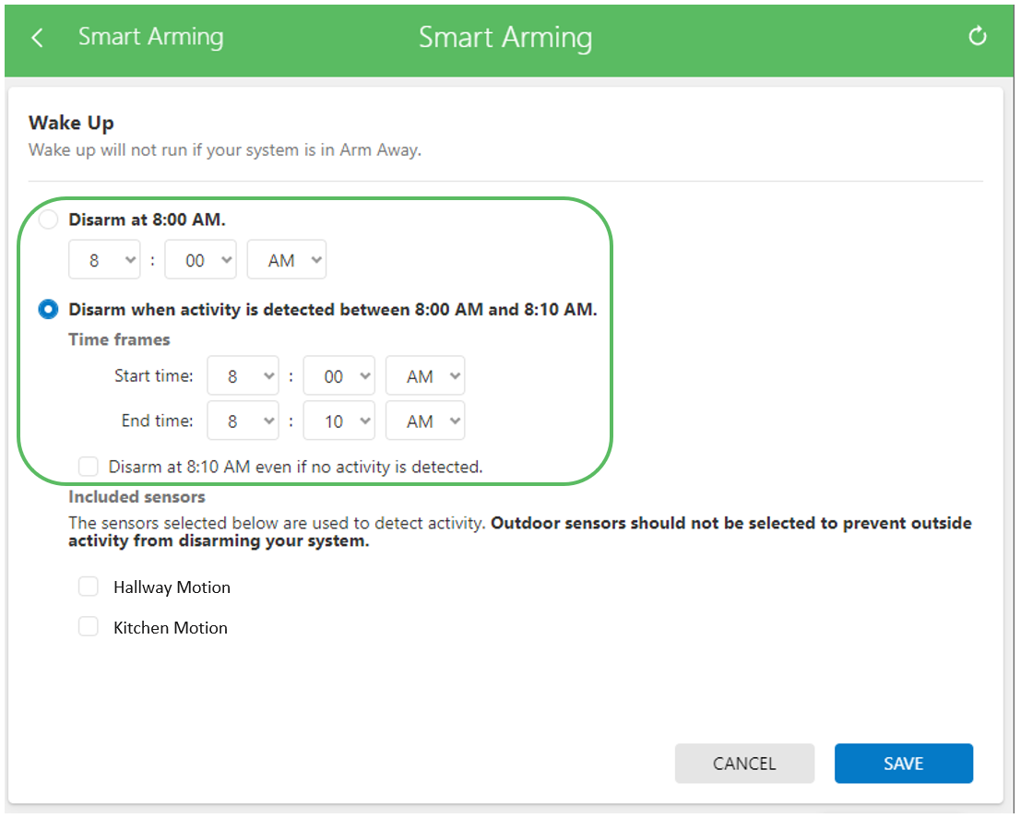Click 'Wake up will not run' description text
Image resolution: width=1021 pixels, height=818 pixels.
tap(225, 150)
